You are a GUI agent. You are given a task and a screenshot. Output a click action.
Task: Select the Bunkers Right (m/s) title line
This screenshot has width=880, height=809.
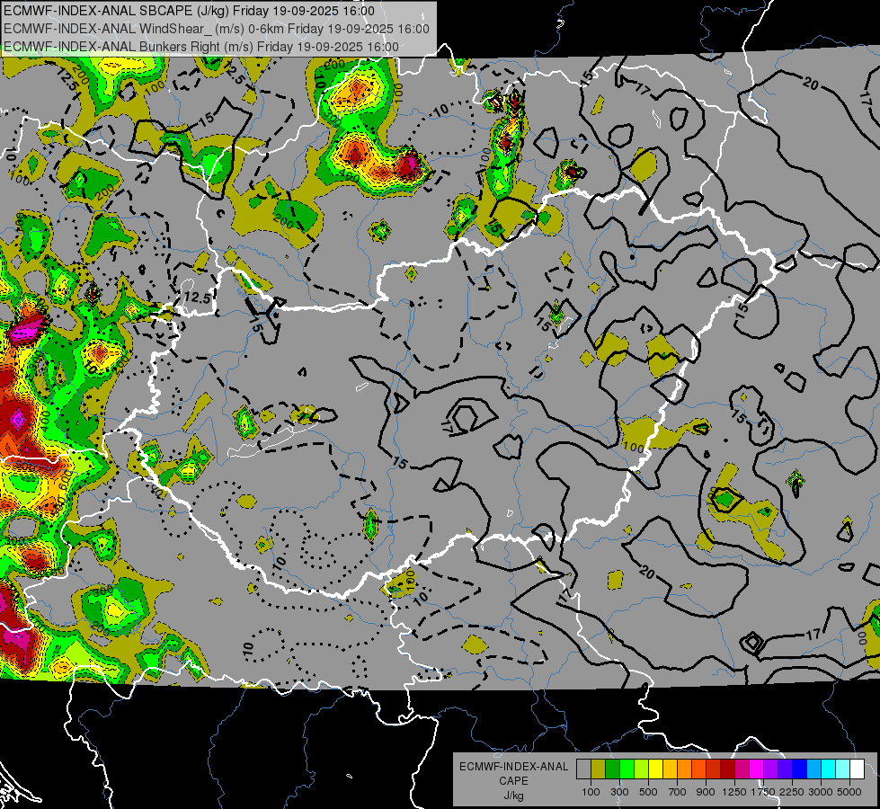click(201, 47)
